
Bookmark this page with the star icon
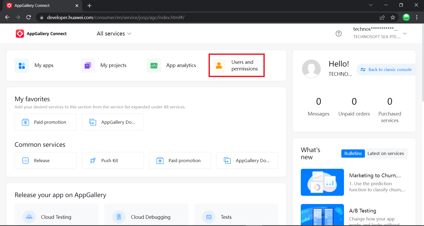[393, 17]
